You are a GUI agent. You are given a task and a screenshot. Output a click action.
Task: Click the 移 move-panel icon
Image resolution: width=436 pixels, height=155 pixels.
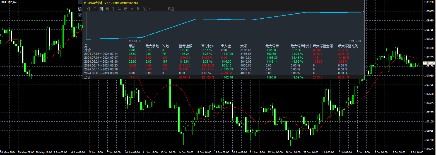[80, 9]
